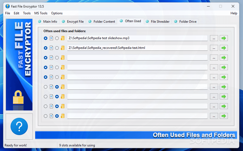The width and height of the screenshot is (243, 151).
Task: Select file type radio for text.html row
Action: [x=45, y=48]
